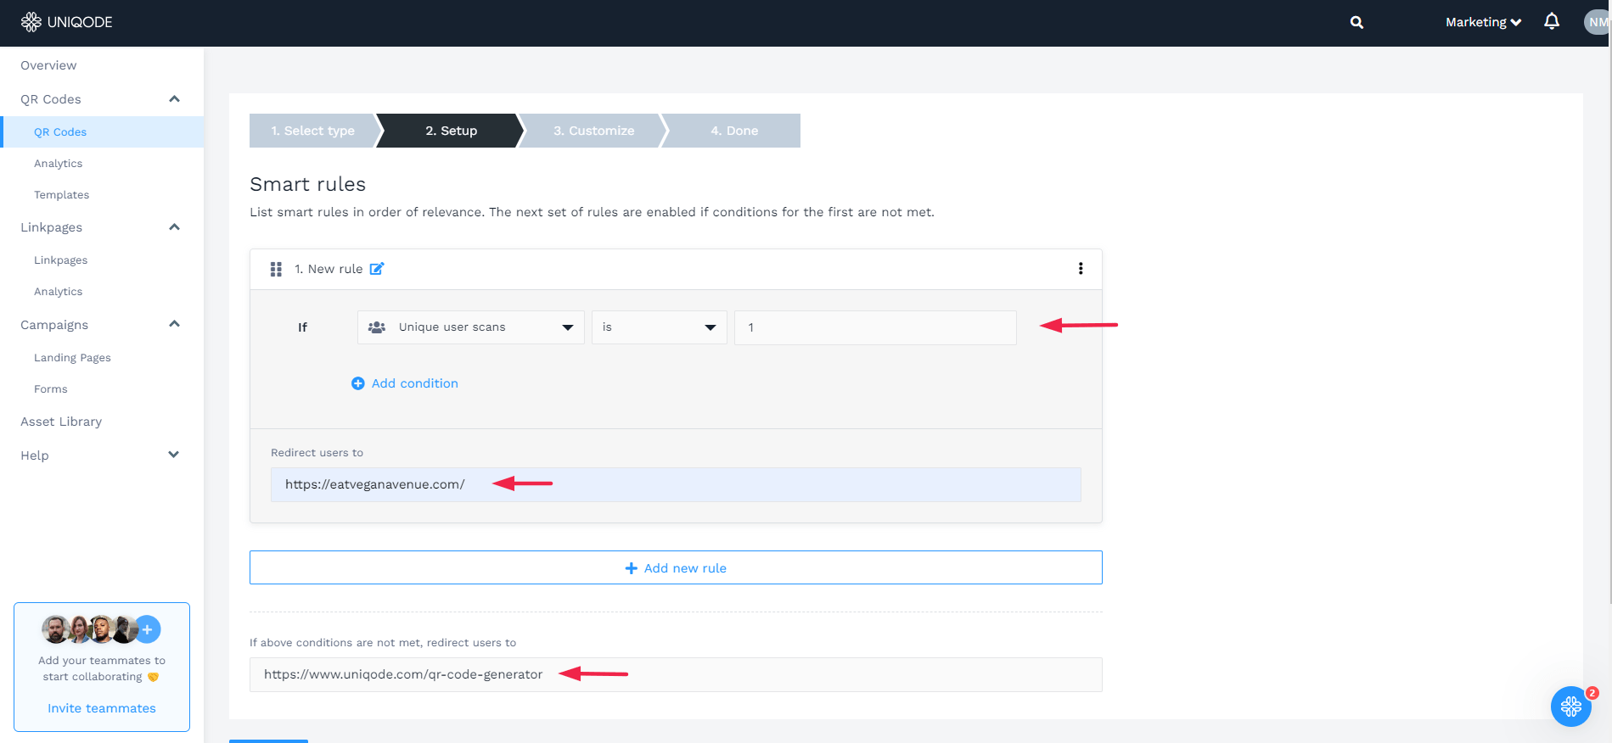The height and width of the screenshot is (743, 1612).
Task: Click the search magnifier icon
Action: click(x=1356, y=23)
